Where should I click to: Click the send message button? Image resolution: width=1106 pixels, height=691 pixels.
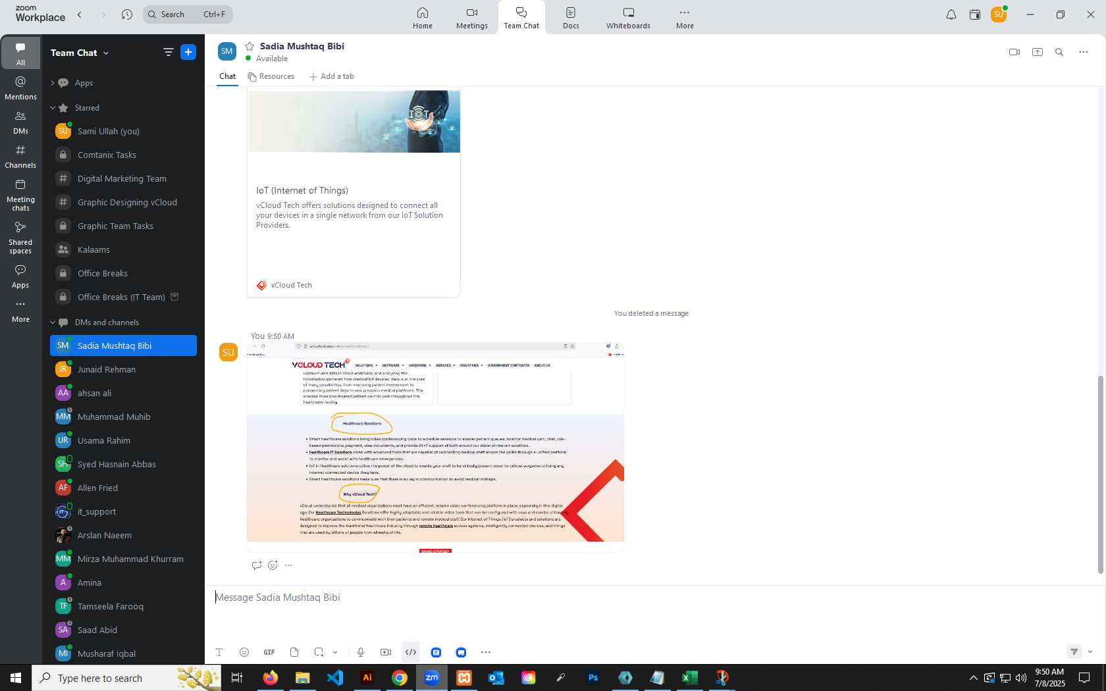1074,652
